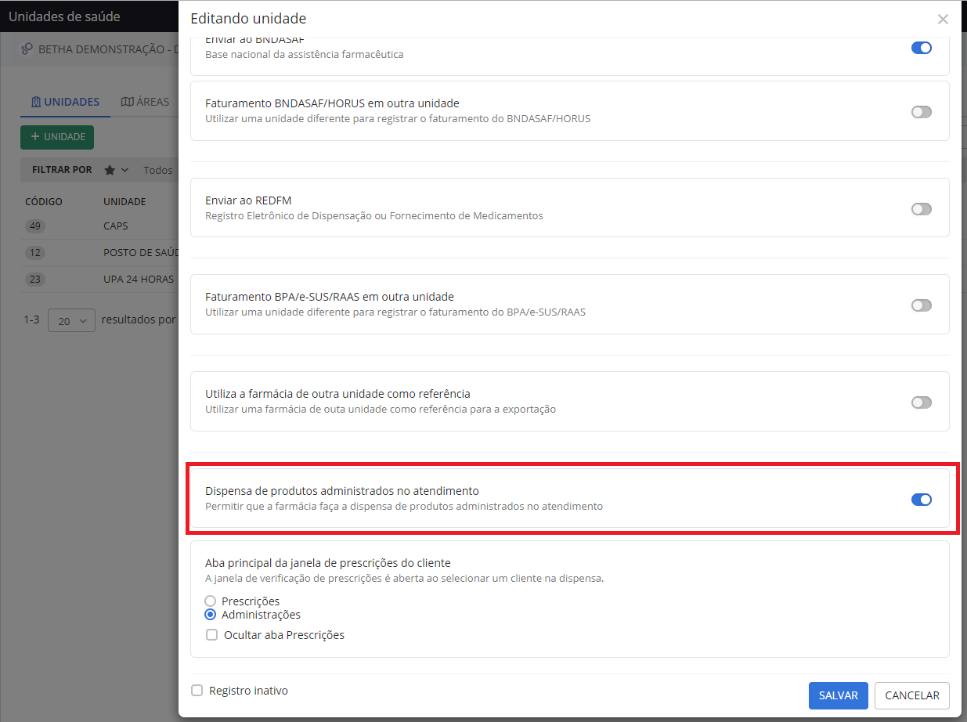Screen dimensions: 967x722
Task: Click the Betha Demonstração entity icon
Action: click(x=27, y=49)
